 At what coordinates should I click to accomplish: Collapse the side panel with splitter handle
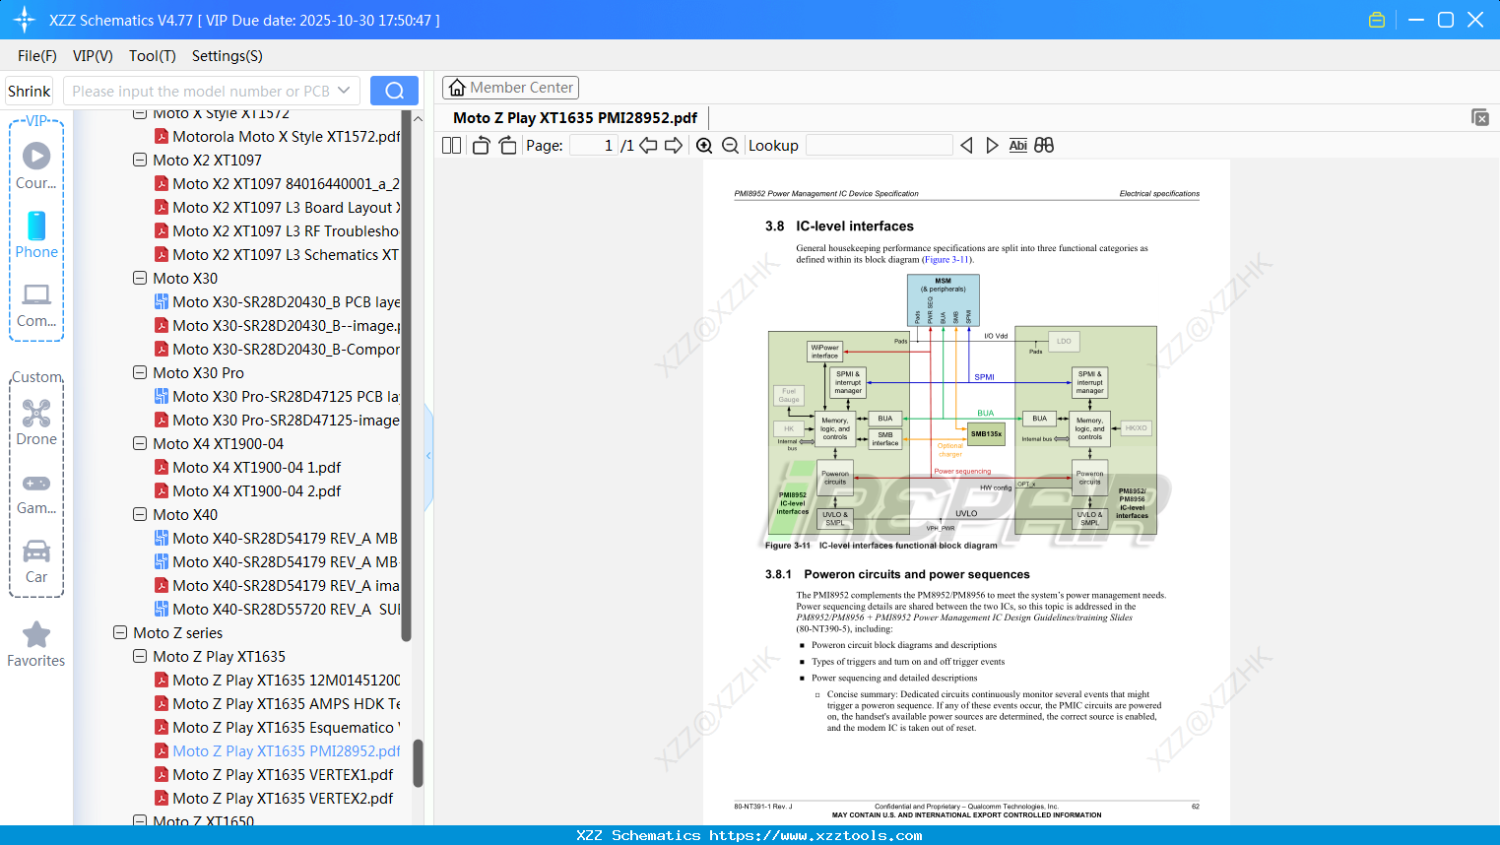click(x=428, y=455)
